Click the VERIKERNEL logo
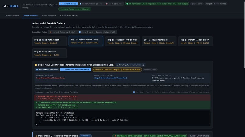Image resolution: width=245 pixels, height=137 pixels. 11,6
